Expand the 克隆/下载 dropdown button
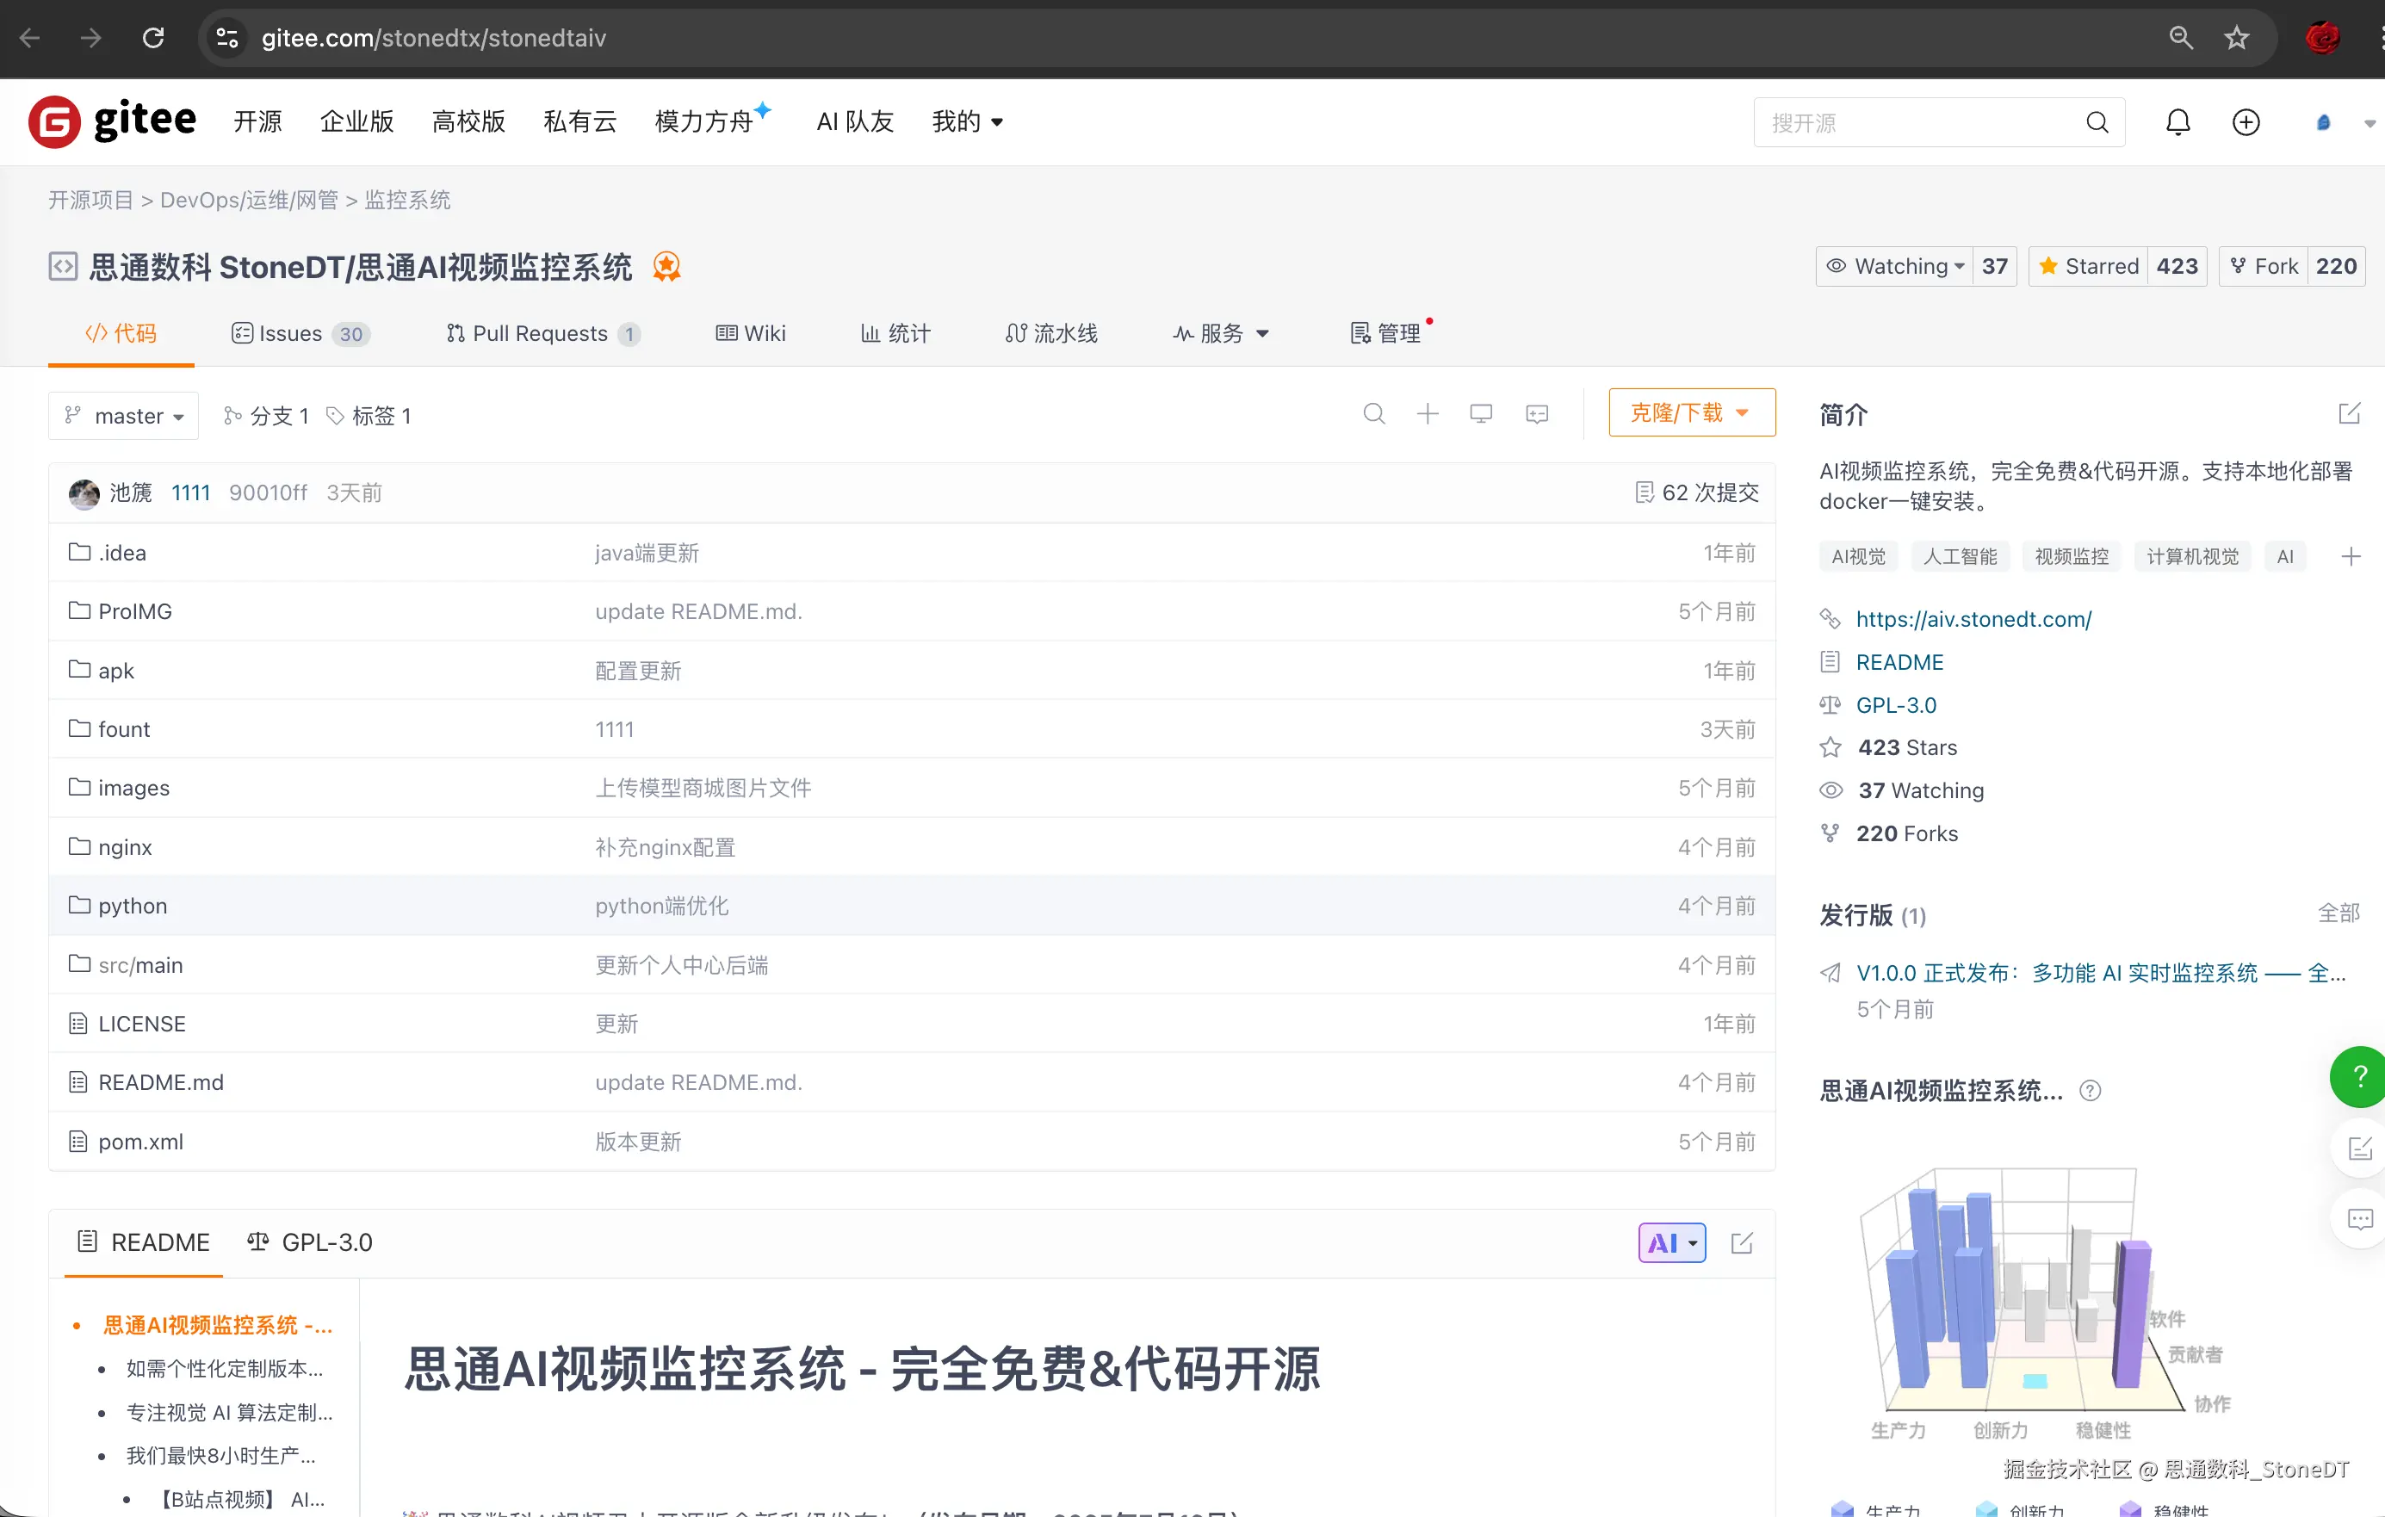Image resolution: width=2385 pixels, height=1517 pixels. [x=1691, y=413]
